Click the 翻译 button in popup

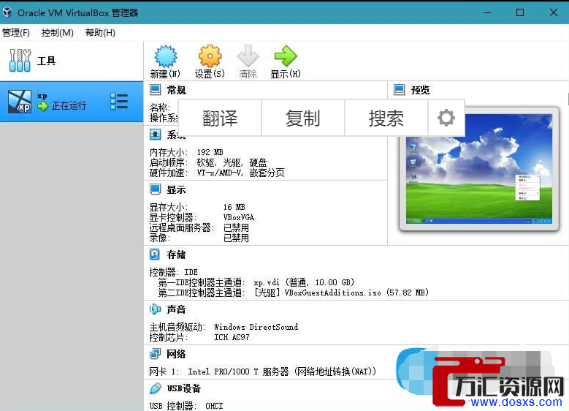point(220,118)
